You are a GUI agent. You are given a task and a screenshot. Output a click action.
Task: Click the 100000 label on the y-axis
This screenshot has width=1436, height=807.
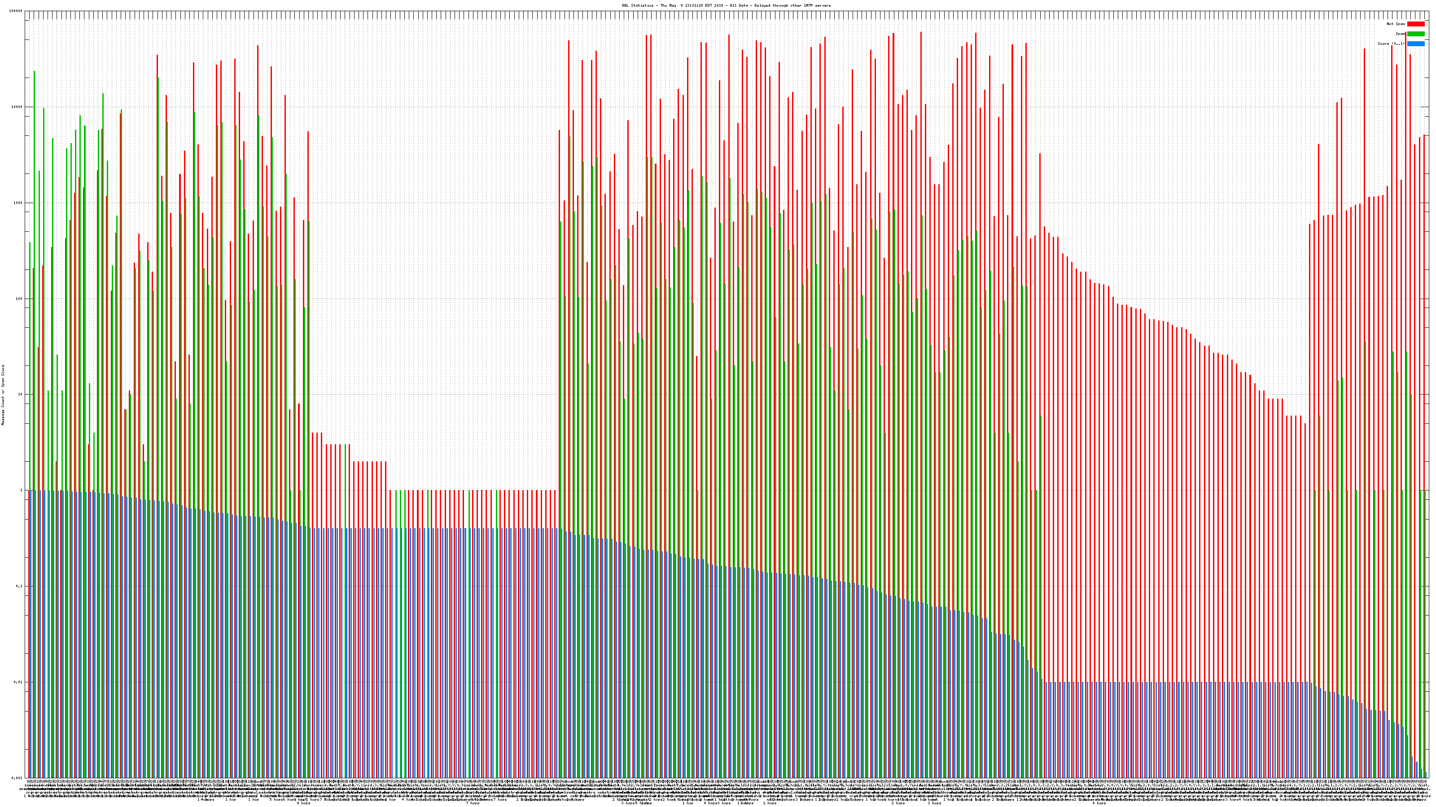tap(16, 11)
